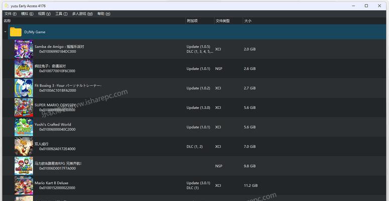The height and width of the screenshot is (201, 389).
Task: Select the 双人成行 title text
Action: (x=41, y=144)
